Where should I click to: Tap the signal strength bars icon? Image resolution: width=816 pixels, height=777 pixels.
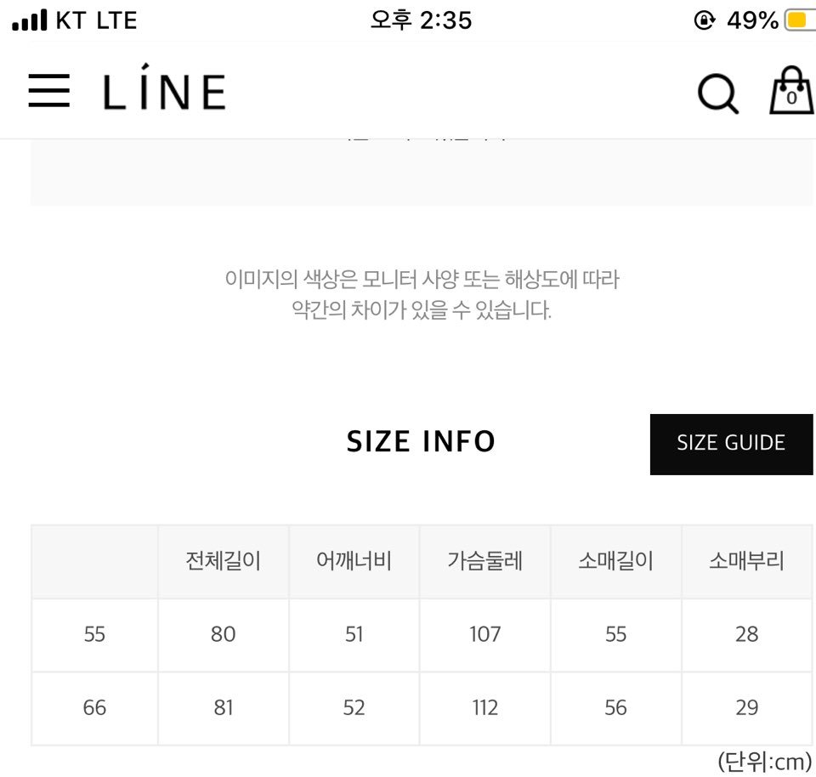pyautogui.click(x=30, y=20)
